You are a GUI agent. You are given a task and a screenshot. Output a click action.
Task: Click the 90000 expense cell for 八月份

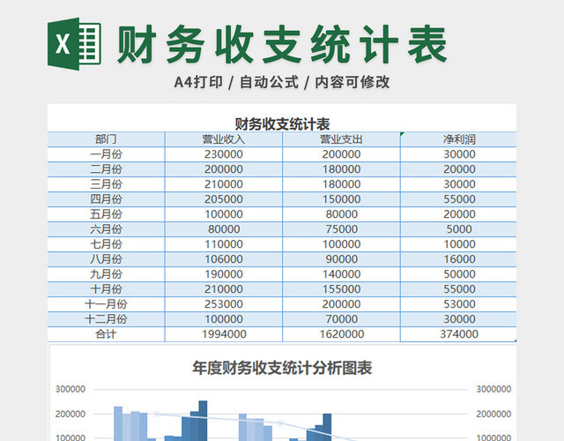tap(341, 259)
